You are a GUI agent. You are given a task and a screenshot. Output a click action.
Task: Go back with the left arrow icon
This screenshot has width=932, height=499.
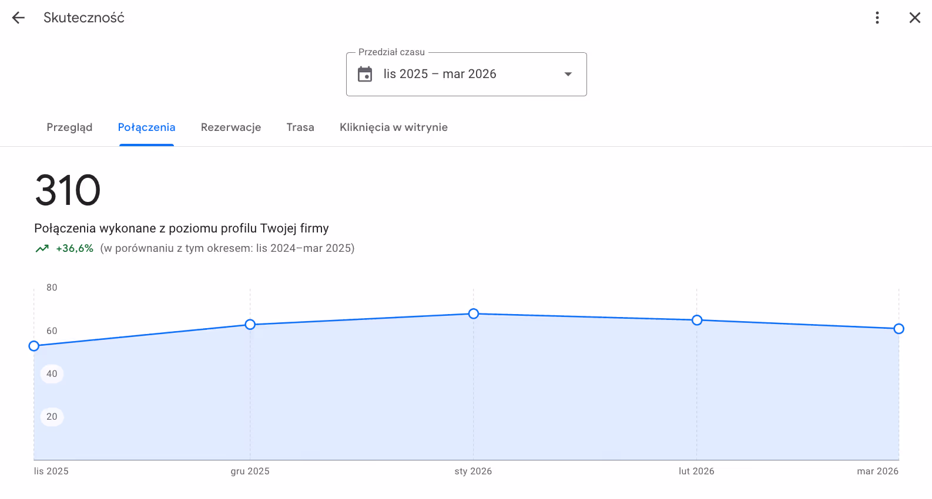[x=18, y=18]
